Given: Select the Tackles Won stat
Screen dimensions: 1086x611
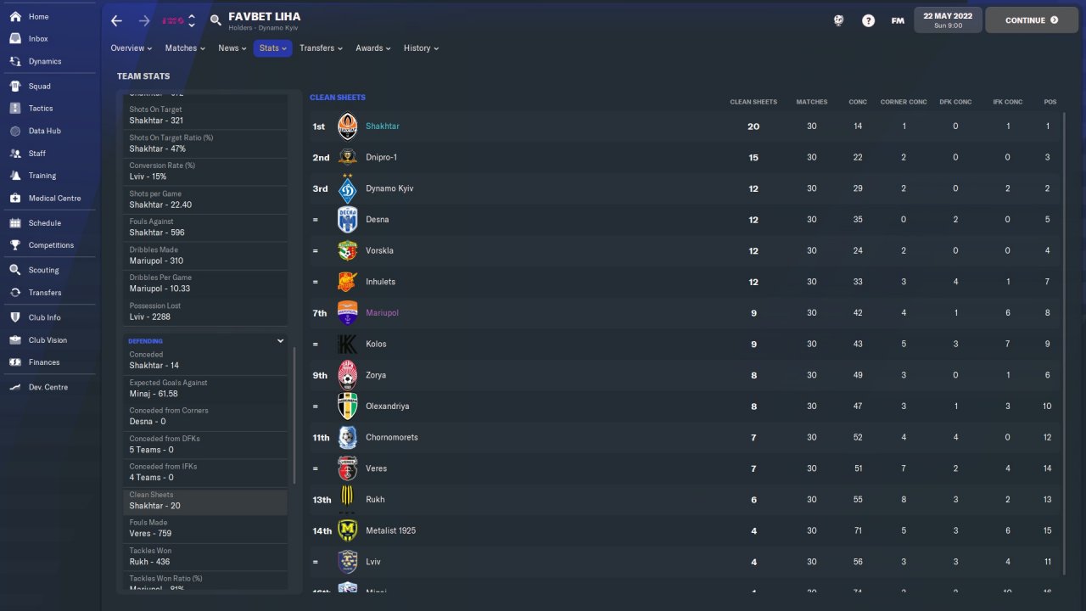Looking at the screenshot, I should click(x=207, y=556).
